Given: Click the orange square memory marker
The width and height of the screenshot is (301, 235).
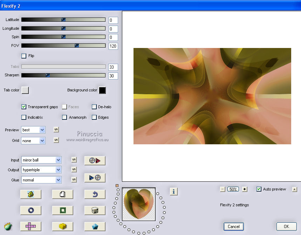Looking at the screenshot, I should pyautogui.click(x=117, y=186).
